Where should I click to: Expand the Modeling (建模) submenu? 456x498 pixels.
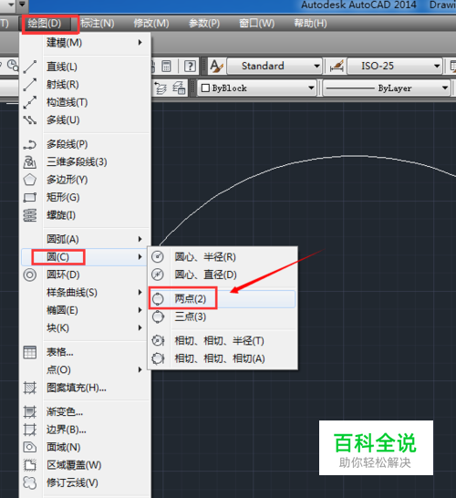[x=85, y=43]
